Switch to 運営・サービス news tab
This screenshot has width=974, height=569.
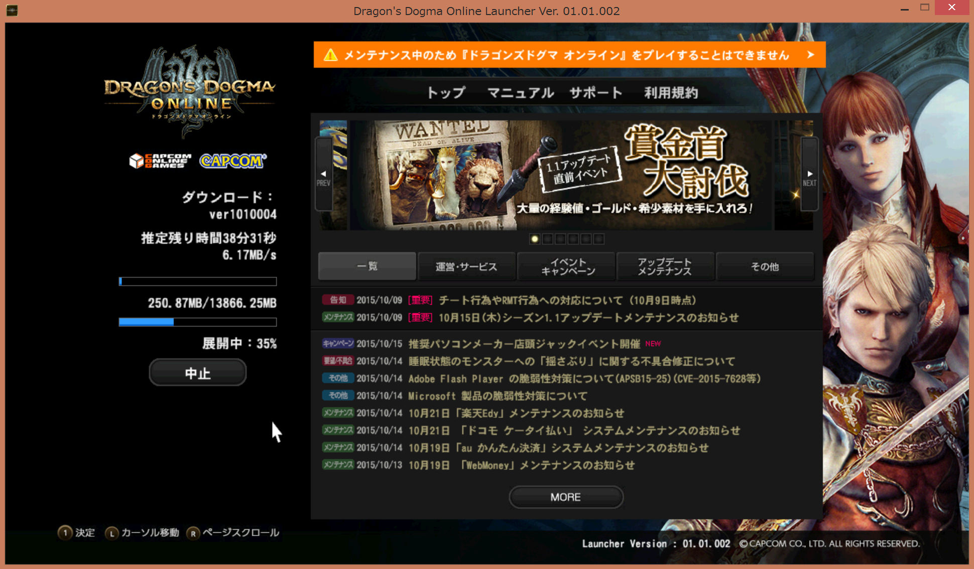tap(466, 266)
